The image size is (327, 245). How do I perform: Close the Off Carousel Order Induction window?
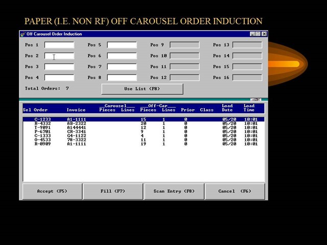point(264,34)
